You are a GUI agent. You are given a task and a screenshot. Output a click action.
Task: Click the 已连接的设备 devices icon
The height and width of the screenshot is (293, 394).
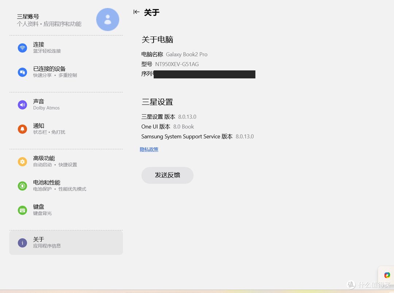click(22, 72)
